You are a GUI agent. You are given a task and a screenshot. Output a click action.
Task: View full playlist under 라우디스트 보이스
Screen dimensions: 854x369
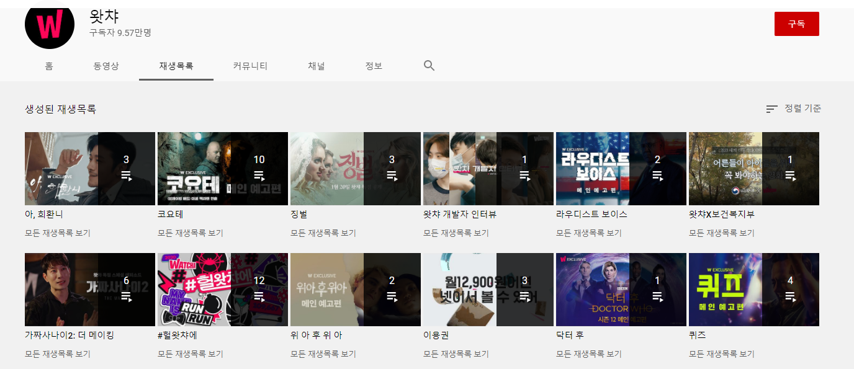[x=589, y=233]
